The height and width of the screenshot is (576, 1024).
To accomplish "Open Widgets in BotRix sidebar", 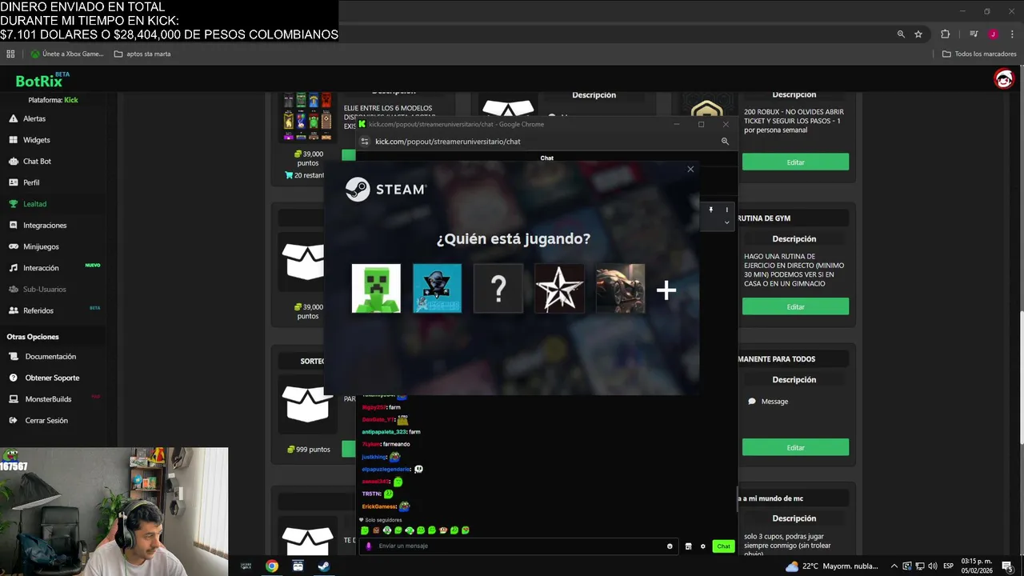I will [x=37, y=140].
